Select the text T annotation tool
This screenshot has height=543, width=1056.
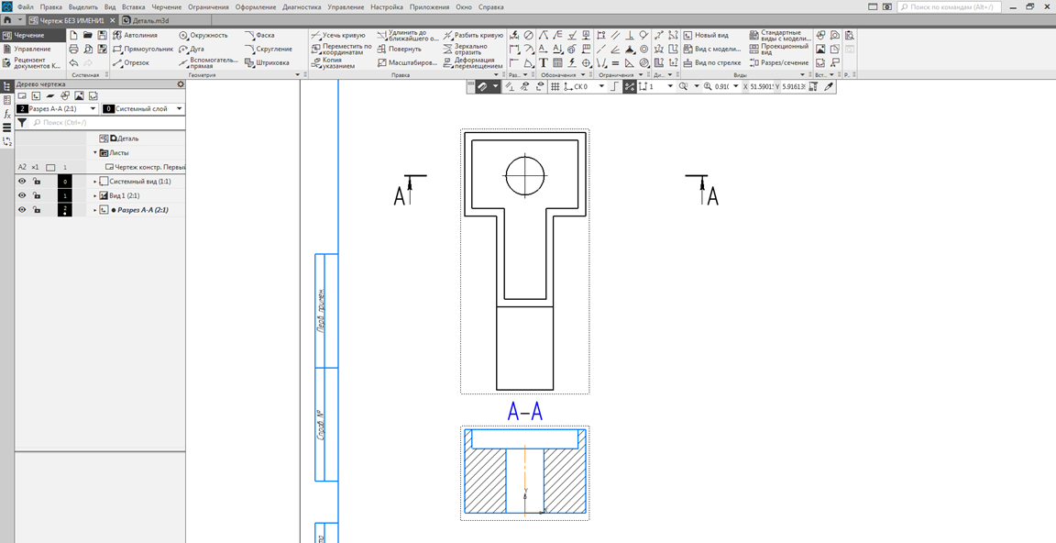pyautogui.click(x=543, y=62)
